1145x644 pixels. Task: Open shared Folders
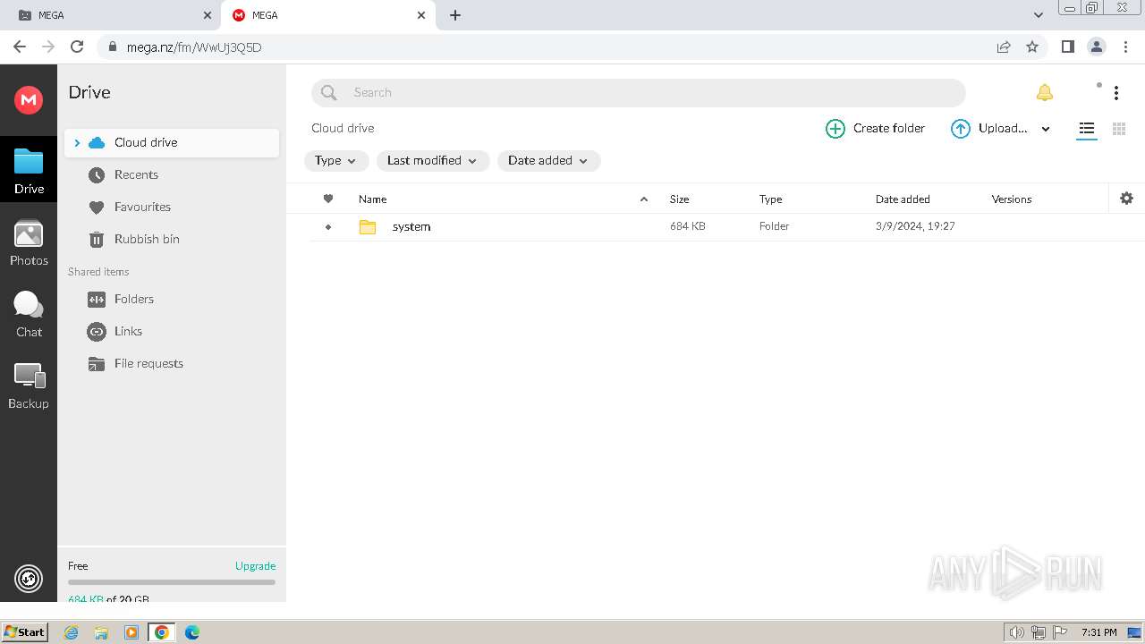coord(134,299)
